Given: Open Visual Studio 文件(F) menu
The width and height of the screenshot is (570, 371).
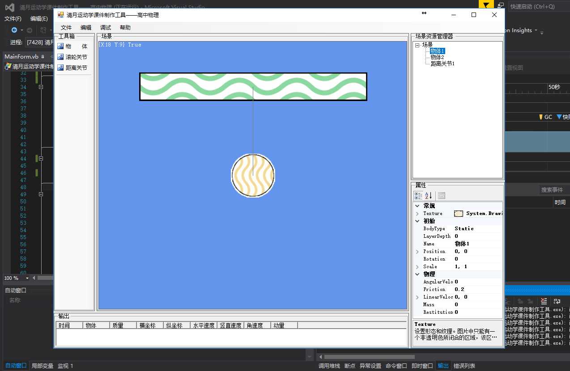Looking at the screenshot, I should [x=13, y=18].
